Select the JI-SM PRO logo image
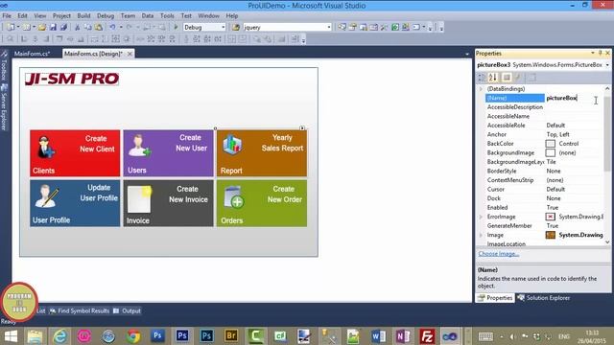Image resolution: width=614 pixels, height=345 pixels. click(72, 79)
